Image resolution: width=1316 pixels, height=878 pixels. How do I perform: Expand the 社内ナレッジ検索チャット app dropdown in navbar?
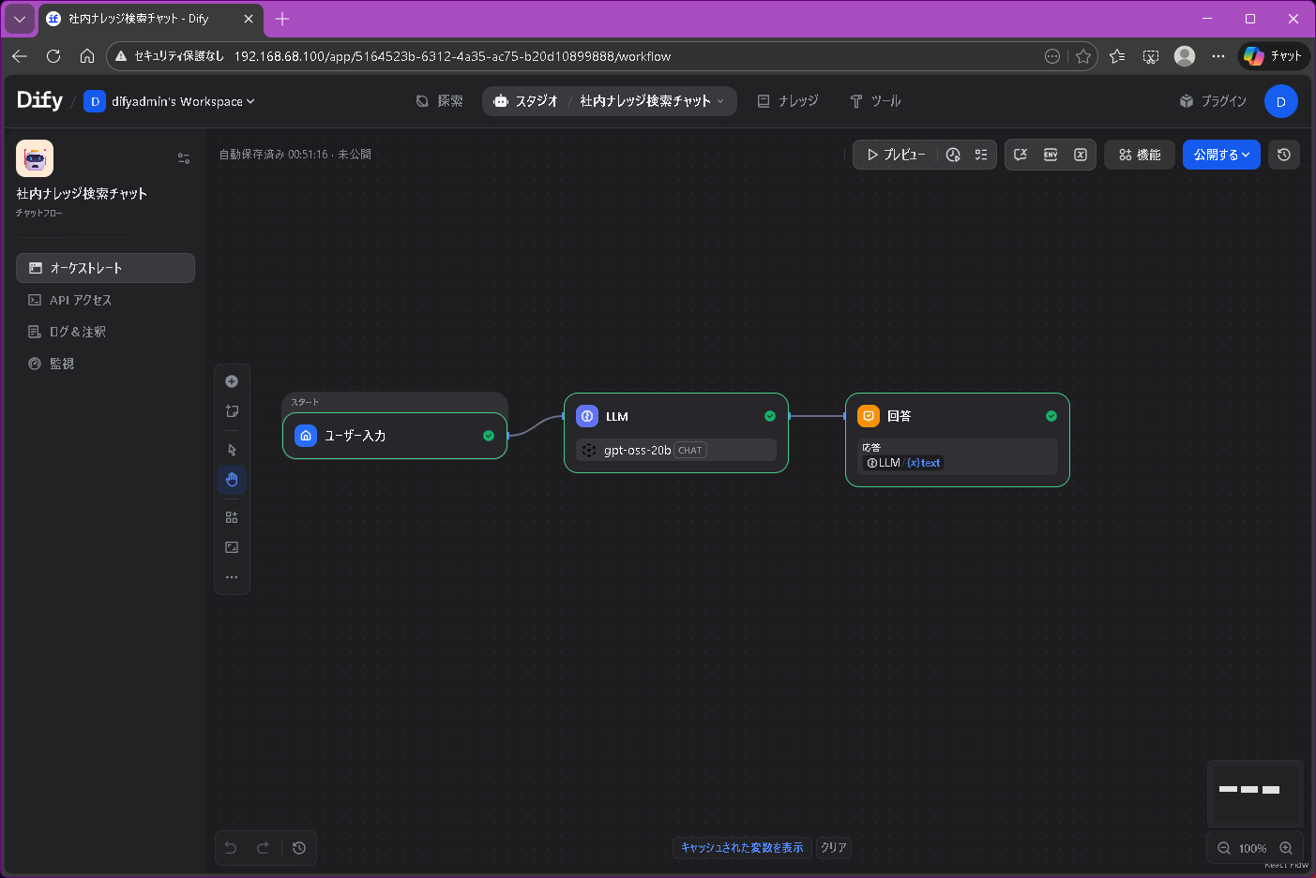click(652, 101)
